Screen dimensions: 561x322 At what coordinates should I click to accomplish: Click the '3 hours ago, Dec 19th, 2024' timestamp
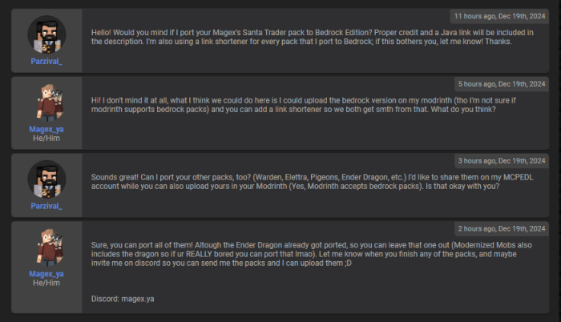pos(502,161)
